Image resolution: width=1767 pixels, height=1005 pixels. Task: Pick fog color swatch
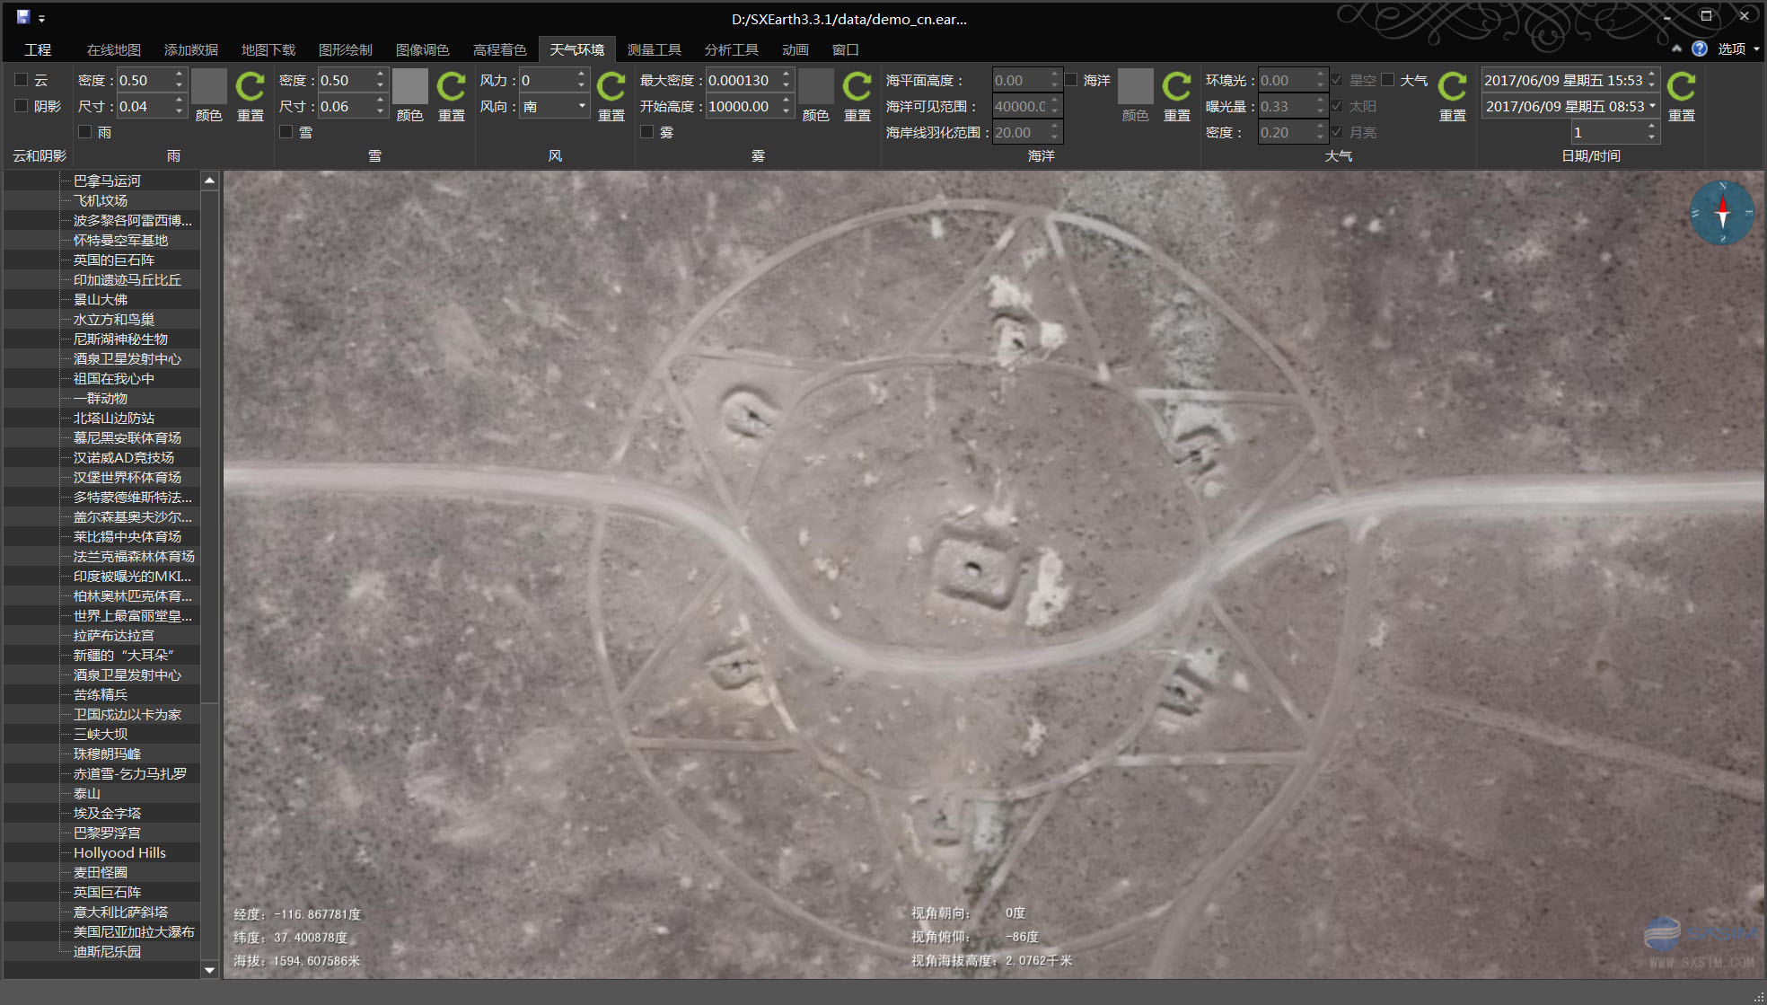[815, 86]
